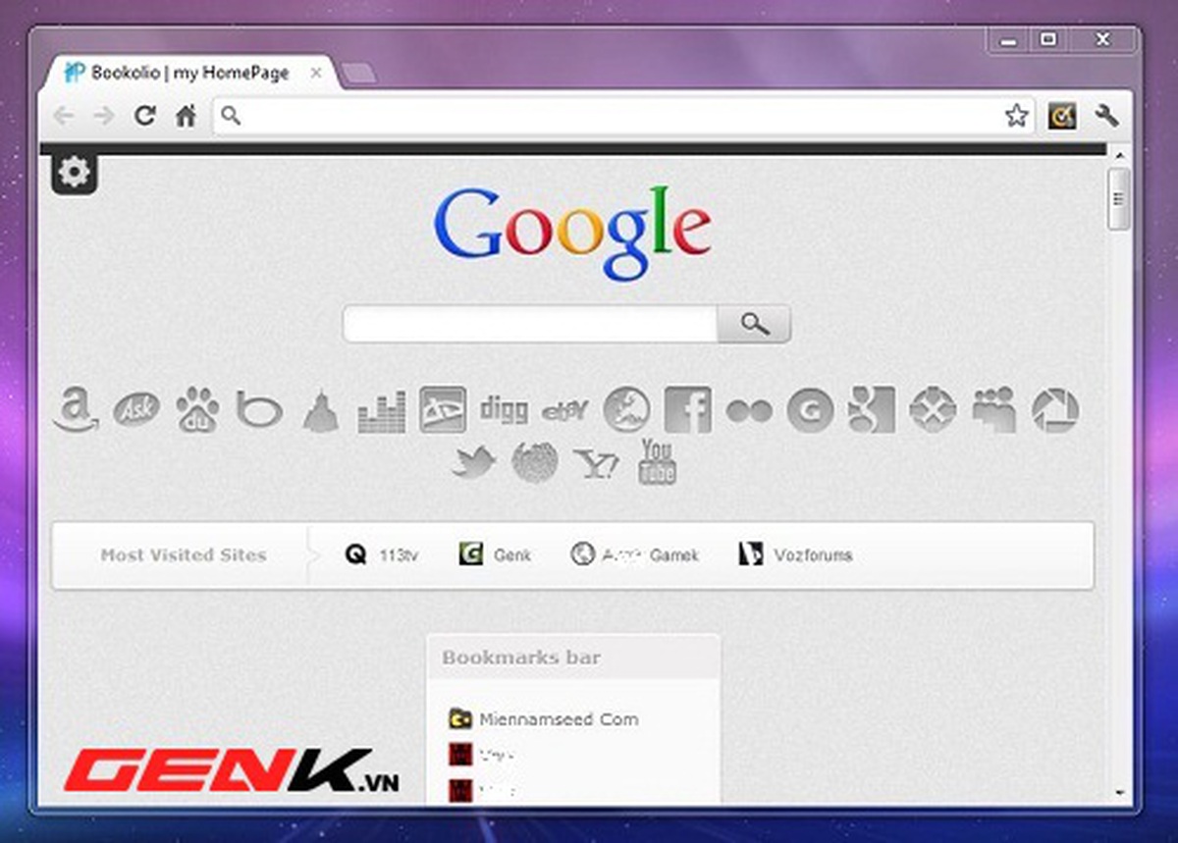The image size is (1178, 843).
Task: Focus the browser address bar
Action: (622, 116)
